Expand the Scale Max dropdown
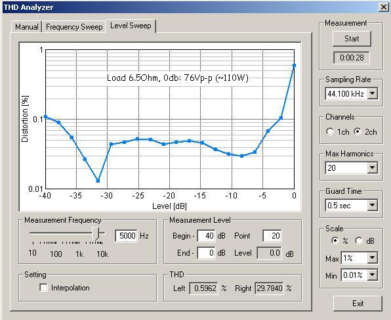The width and height of the screenshot is (391, 320). (x=372, y=258)
